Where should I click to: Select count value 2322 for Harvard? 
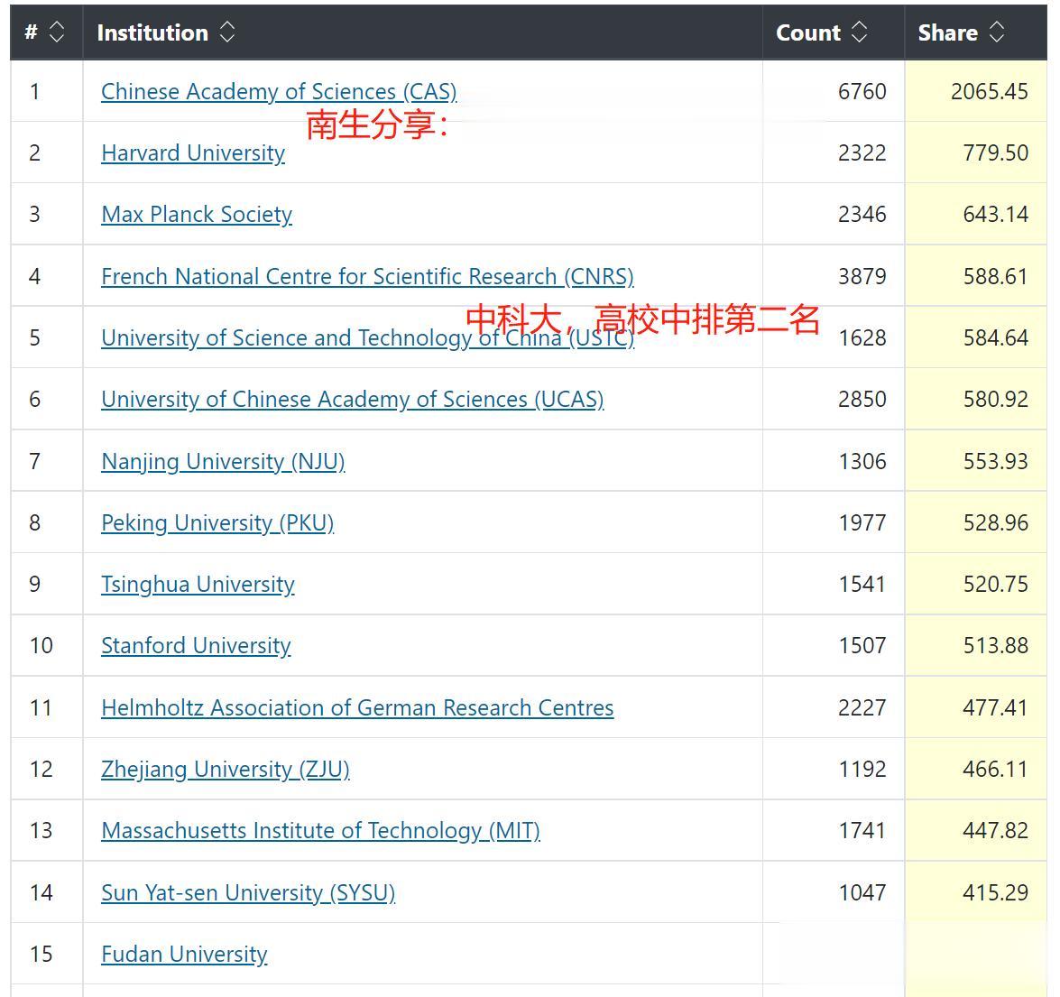click(862, 152)
